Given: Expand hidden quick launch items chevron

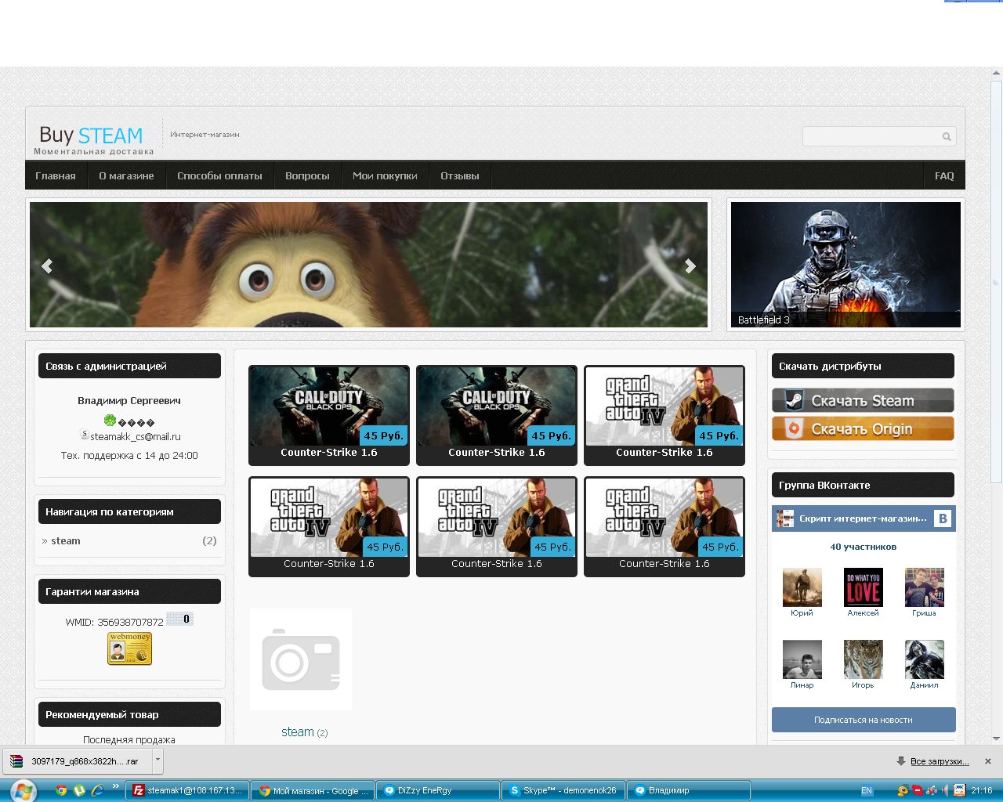Looking at the screenshot, I should tap(116, 786).
